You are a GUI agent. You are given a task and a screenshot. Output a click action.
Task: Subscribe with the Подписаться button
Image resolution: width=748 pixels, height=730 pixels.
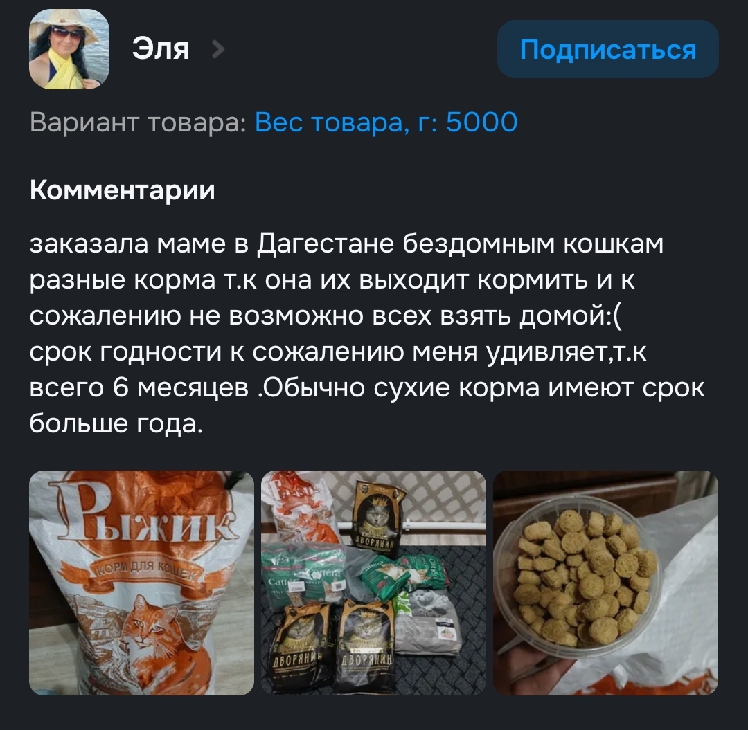click(x=608, y=49)
